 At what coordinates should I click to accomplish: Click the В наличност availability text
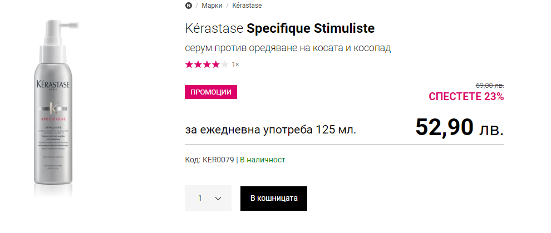[x=262, y=160]
